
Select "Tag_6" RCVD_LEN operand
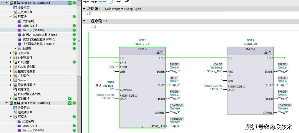[175, 126]
